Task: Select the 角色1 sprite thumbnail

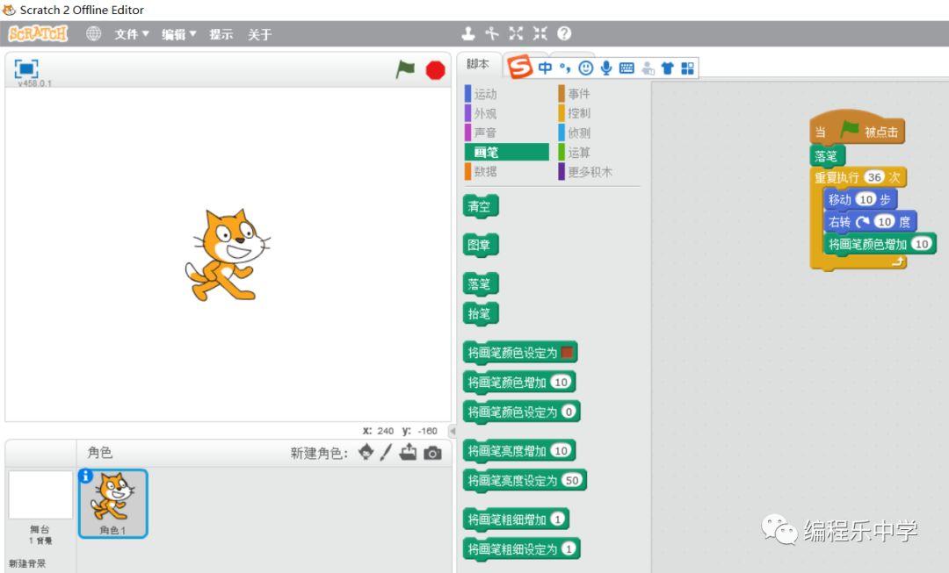Action: pos(112,504)
